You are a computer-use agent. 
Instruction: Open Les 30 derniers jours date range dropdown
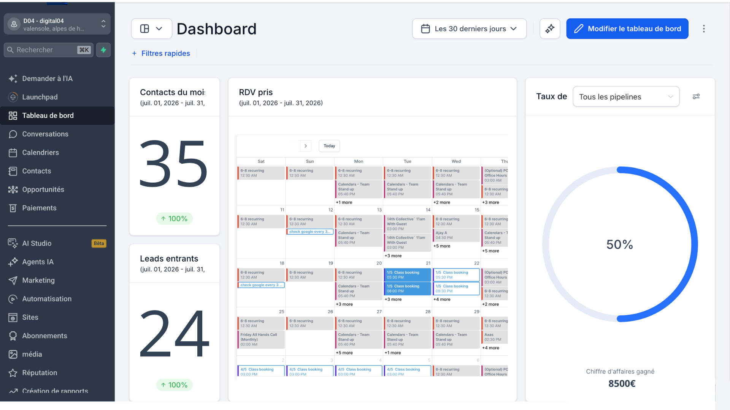coord(469,28)
